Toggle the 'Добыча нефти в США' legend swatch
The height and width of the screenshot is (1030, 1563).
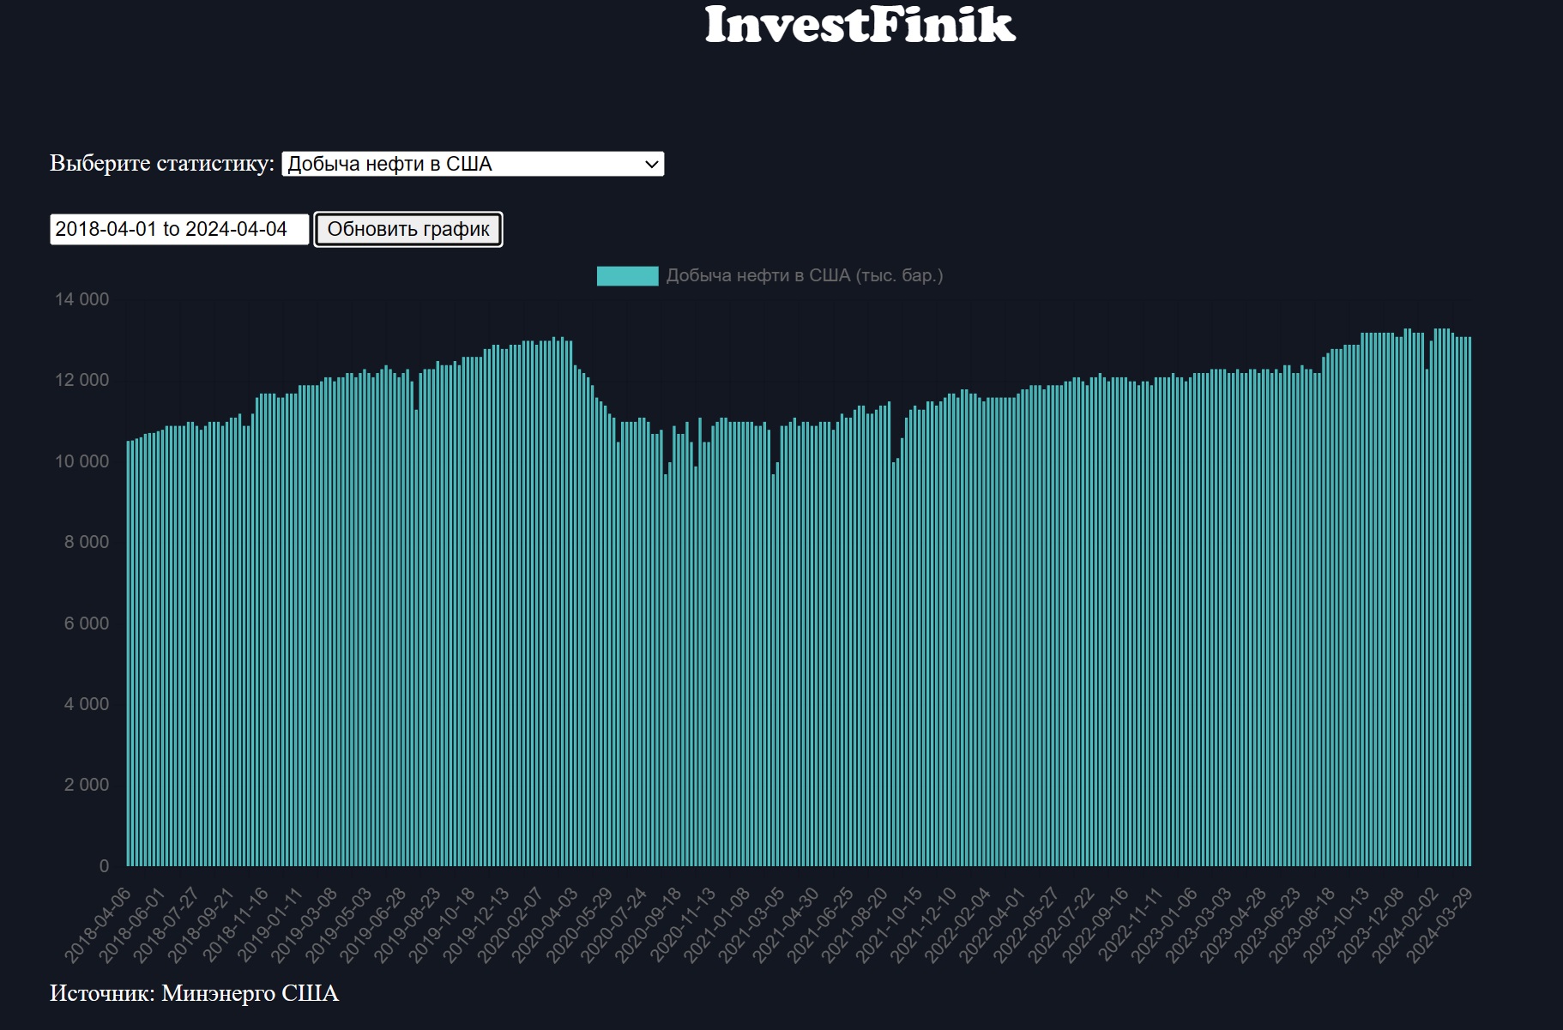[627, 275]
